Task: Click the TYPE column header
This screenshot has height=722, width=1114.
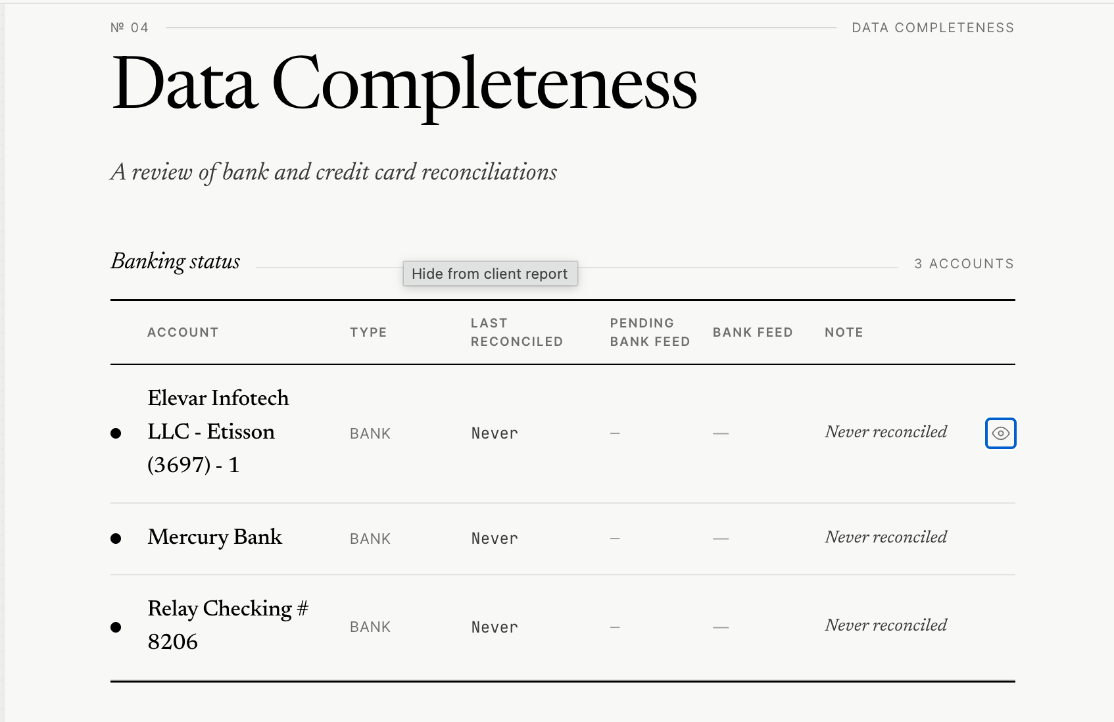Action: point(368,332)
